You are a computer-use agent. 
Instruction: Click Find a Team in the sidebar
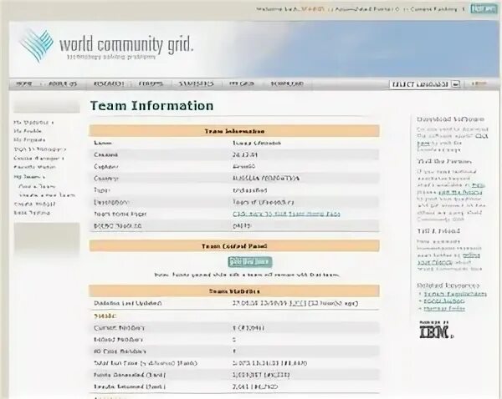pos(37,186)
